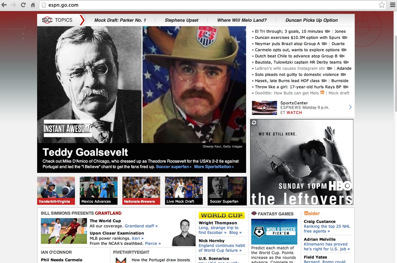This screenshot has height=263, width=397.
Task: Play the SportsCenter video thumbnail
Action: [264, 108]
